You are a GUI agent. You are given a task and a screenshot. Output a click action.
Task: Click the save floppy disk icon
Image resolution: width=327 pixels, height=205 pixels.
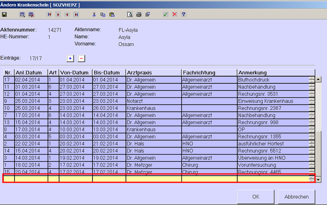coord(5,14)
